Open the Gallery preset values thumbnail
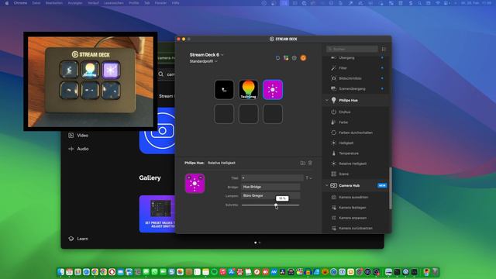 (157, 214)
